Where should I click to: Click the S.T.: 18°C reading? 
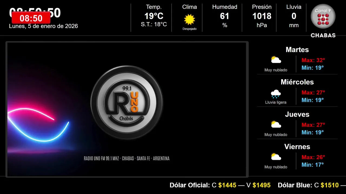[x=154, y=25]
